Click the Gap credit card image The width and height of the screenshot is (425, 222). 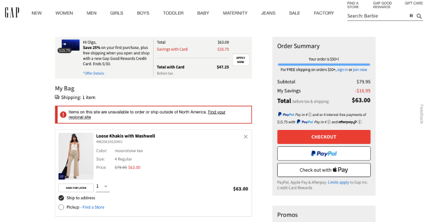click(70, 45)
